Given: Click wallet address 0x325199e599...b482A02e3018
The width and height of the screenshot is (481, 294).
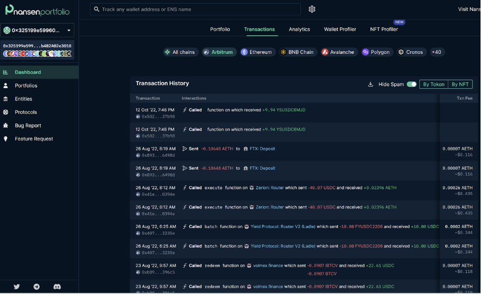Looking at the screenshot, I should point(37,46).
